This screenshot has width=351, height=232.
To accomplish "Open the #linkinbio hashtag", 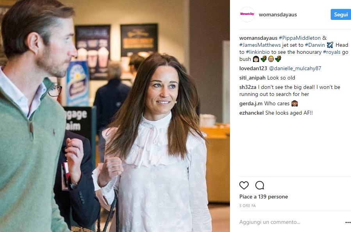I will [258, 52].
